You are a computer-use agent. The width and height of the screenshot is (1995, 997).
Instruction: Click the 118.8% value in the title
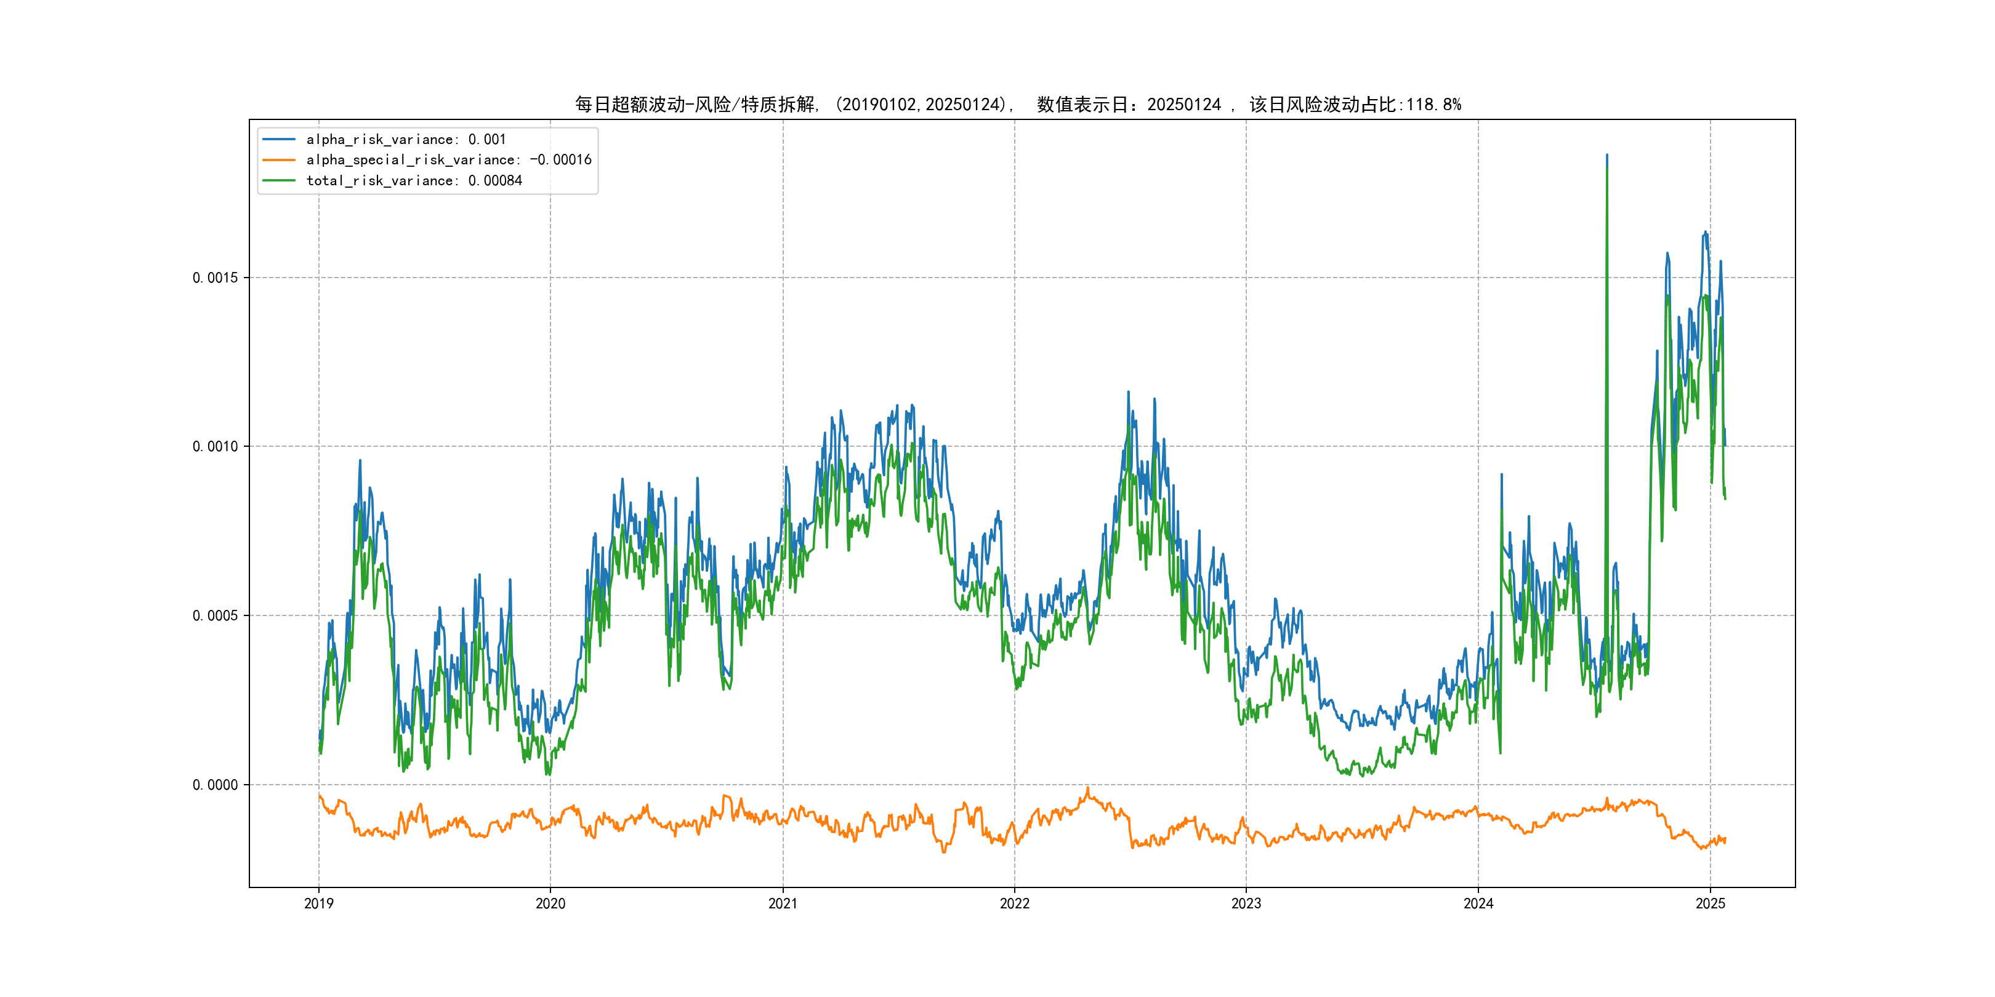click(x=1433, y=105)
